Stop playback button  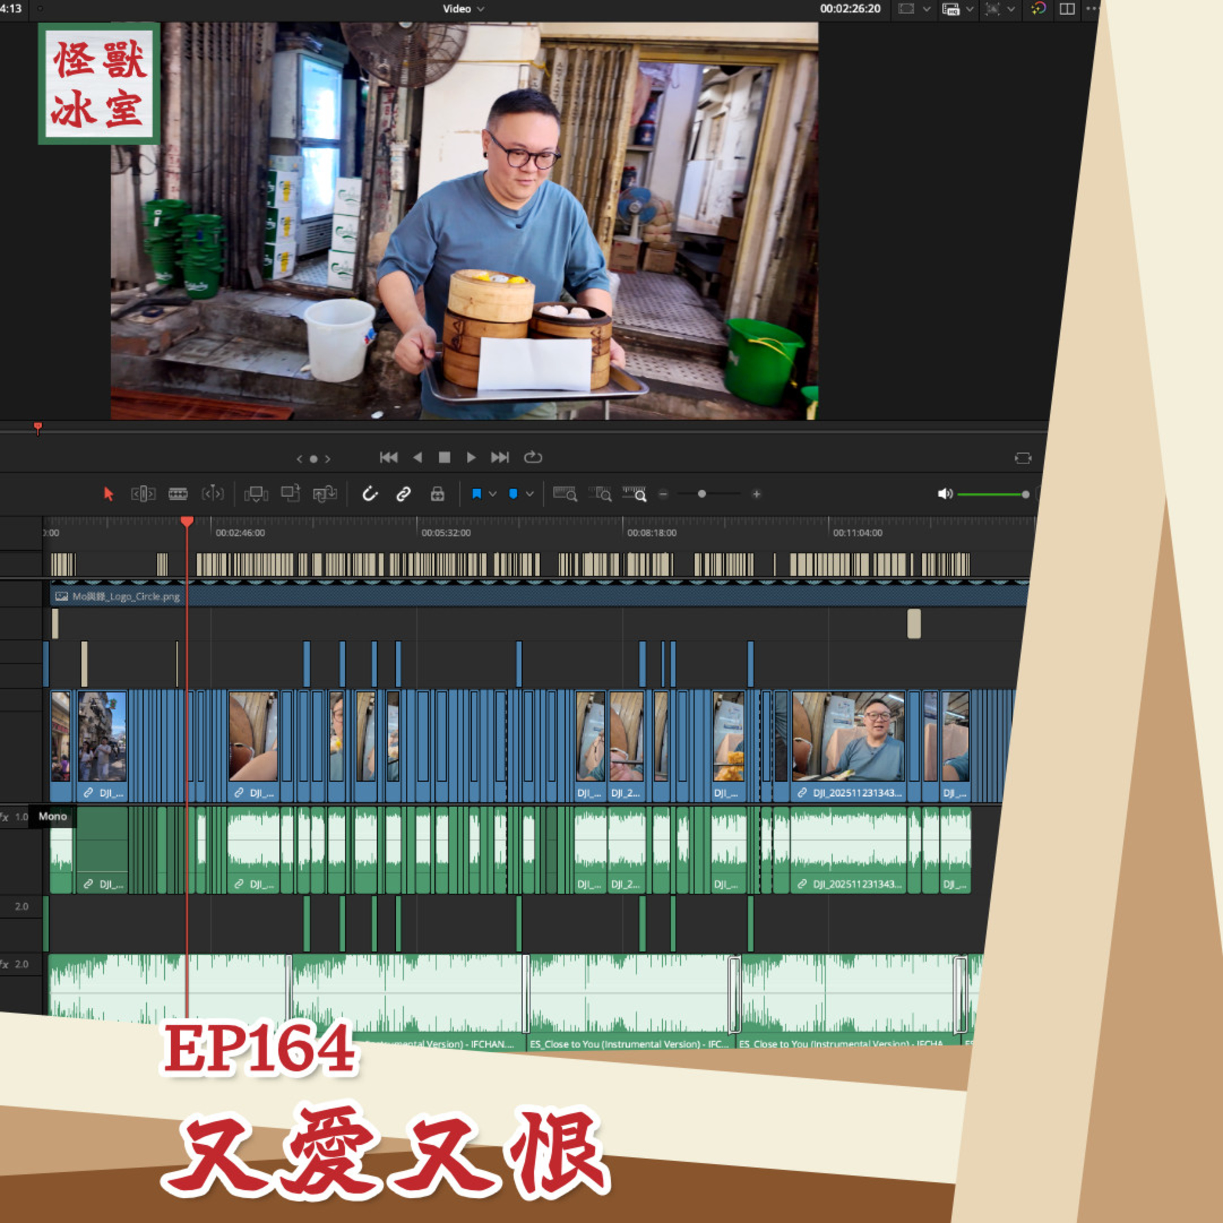[x=444, y=457]
